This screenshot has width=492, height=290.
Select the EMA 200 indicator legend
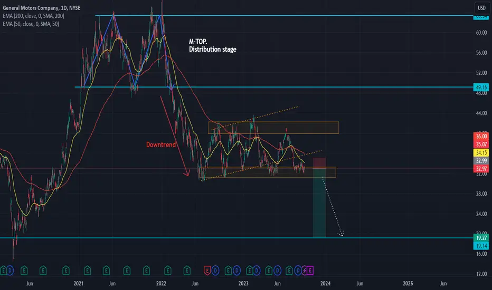pos(33,16)
